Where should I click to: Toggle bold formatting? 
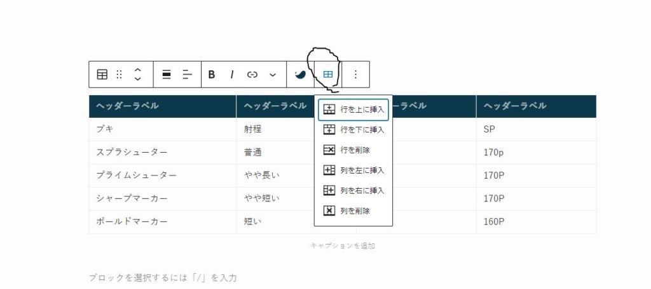212,74
